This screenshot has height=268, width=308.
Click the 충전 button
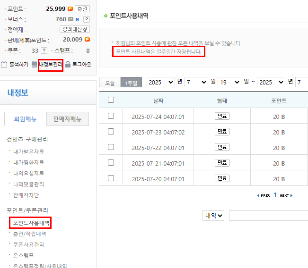[82, 9]
